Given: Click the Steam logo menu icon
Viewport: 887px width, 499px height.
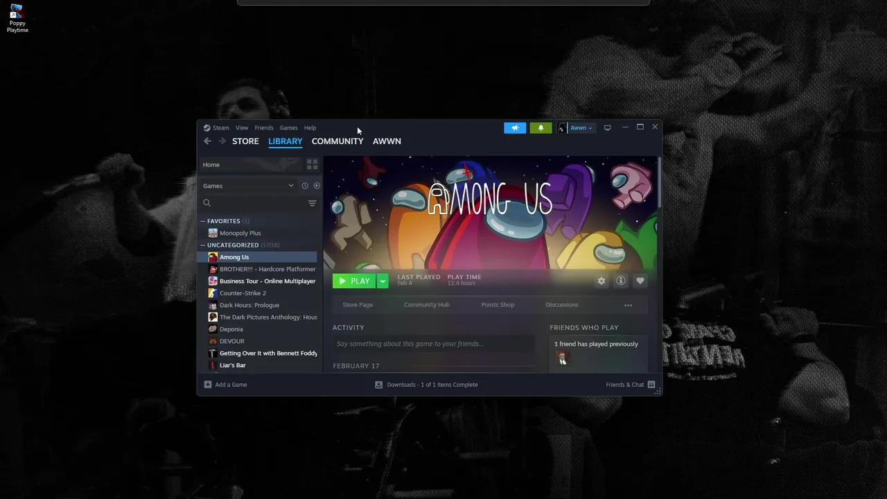Looking at the screenshot, I should (207, 128).
